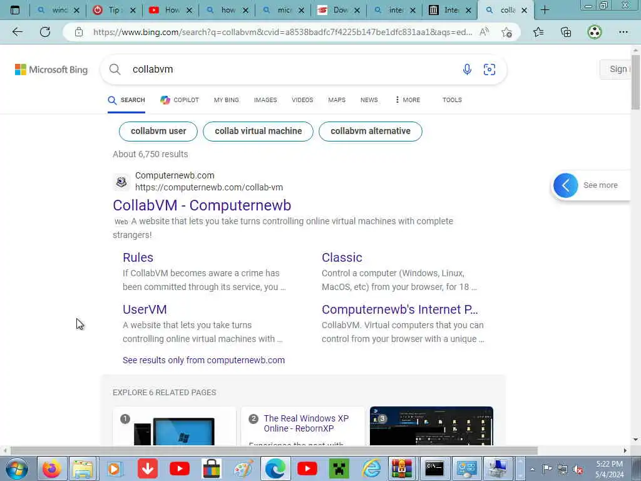Open the Windows Start orb

(x=16, y=468)
